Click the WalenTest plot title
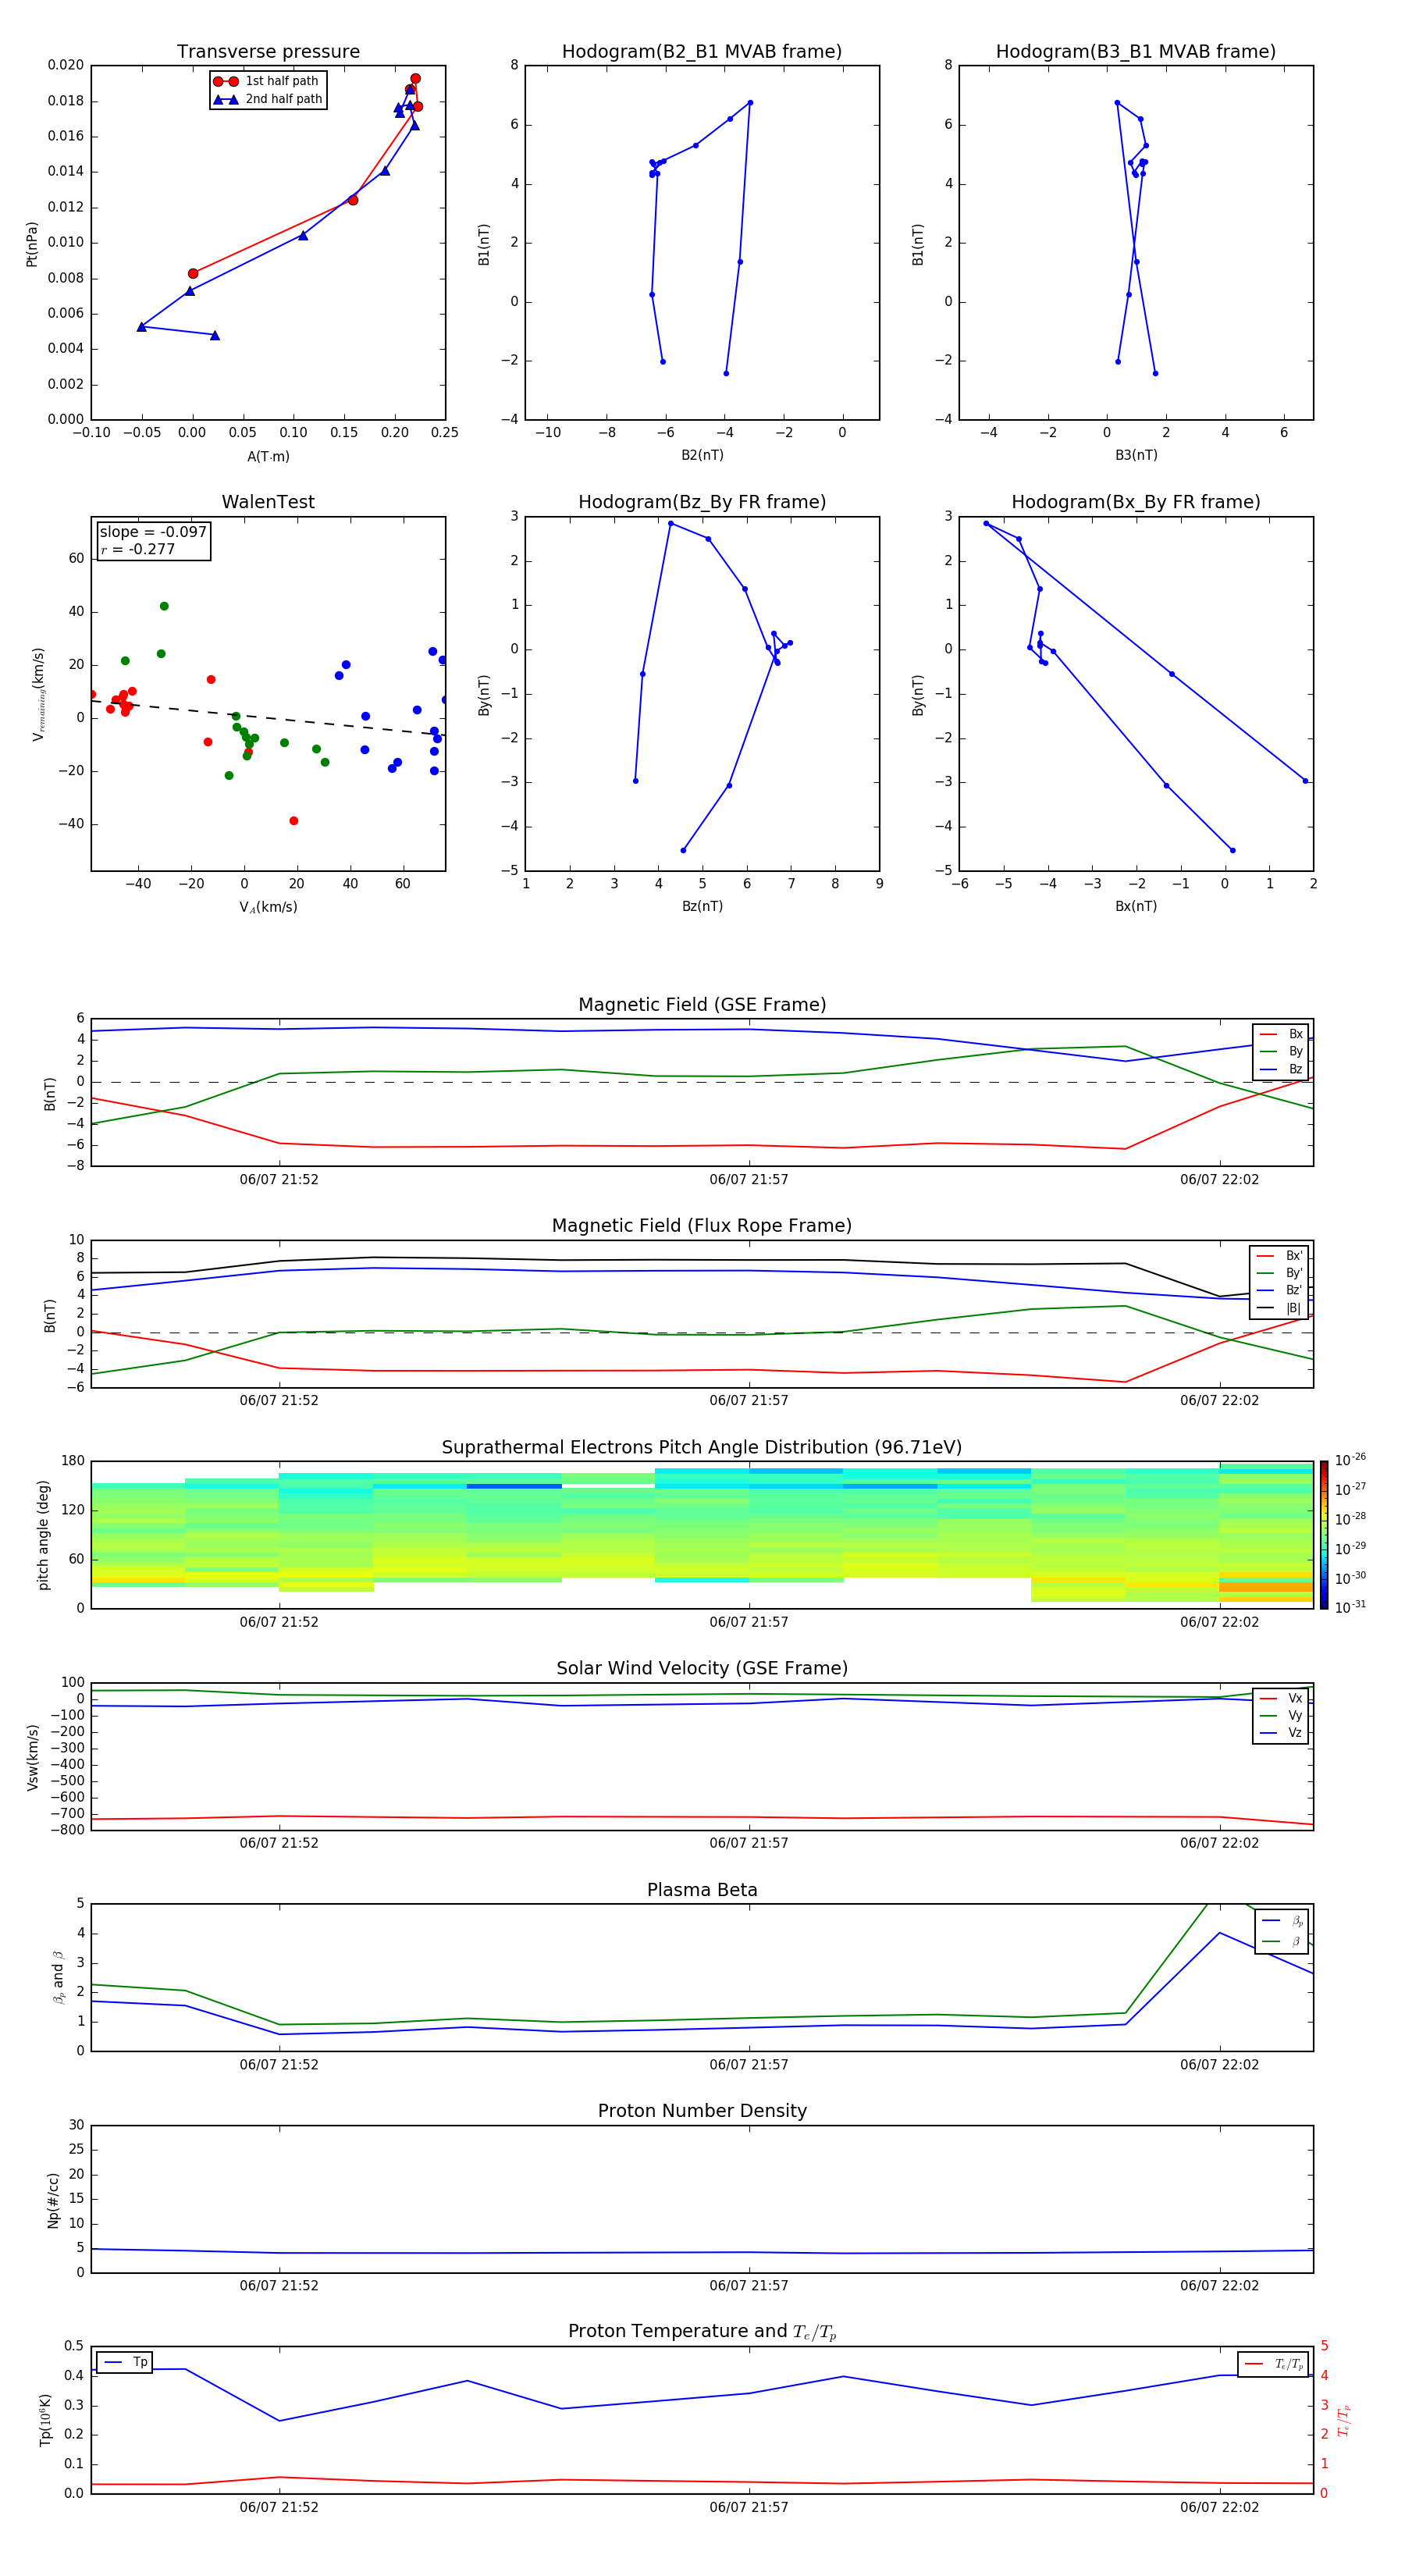This screenshot has width=1405, height=2576. coord(268,502)
